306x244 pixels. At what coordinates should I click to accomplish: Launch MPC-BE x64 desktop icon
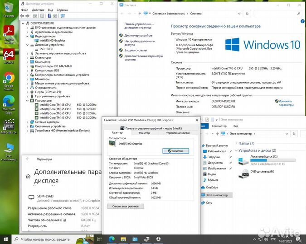(x=9, y=127)
